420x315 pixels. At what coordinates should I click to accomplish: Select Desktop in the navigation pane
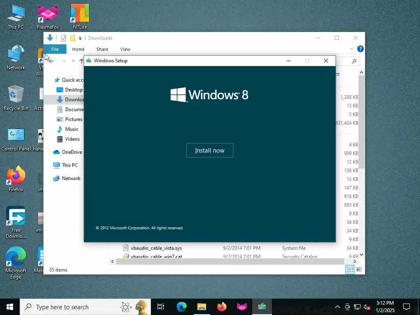(70, 90)
